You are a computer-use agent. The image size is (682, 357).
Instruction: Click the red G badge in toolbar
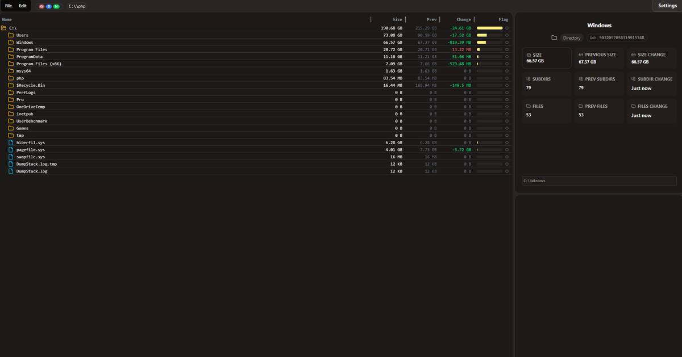(x=41, y=6)
